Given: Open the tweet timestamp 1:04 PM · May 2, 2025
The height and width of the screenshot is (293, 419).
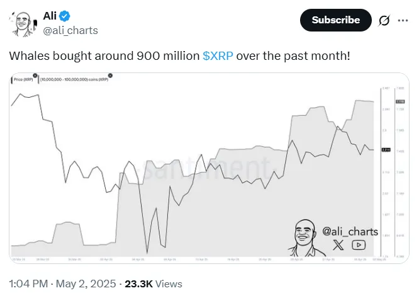Looking at the screenshot, I should 62,284.
